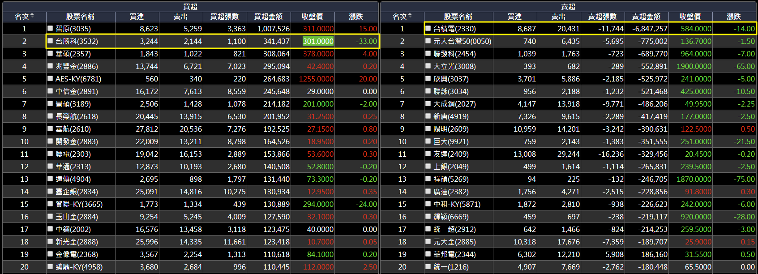Open stock 大成鋼(2027)
The height and width of the screenshot is (274, 758).
click(454, 104)
